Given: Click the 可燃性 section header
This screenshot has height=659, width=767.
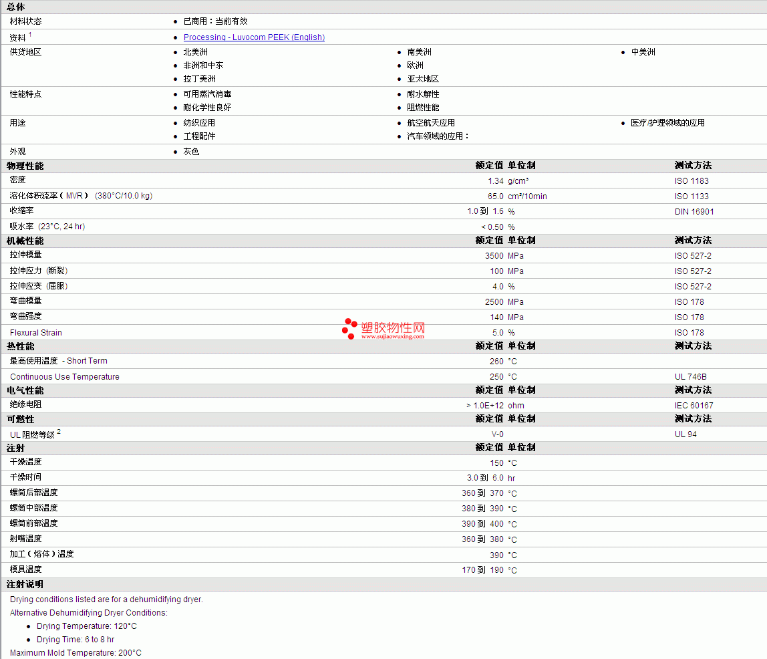Looking at the screenshot, I should pyautogui.click(x=21, y=419).
